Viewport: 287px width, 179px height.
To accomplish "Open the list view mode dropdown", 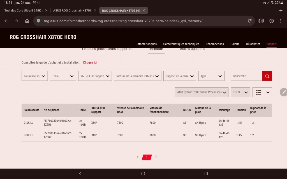I will click(x=262, y=92).
